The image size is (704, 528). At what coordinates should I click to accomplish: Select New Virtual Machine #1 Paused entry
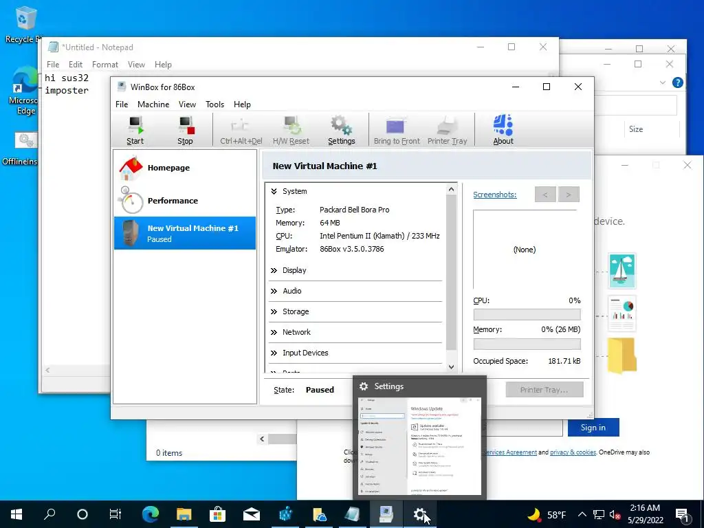tap(184, 233)
